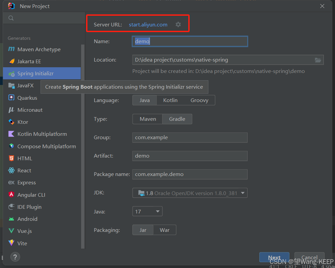Open Server URL settings gear
The image size is (335, 268).
click(178, 24)
